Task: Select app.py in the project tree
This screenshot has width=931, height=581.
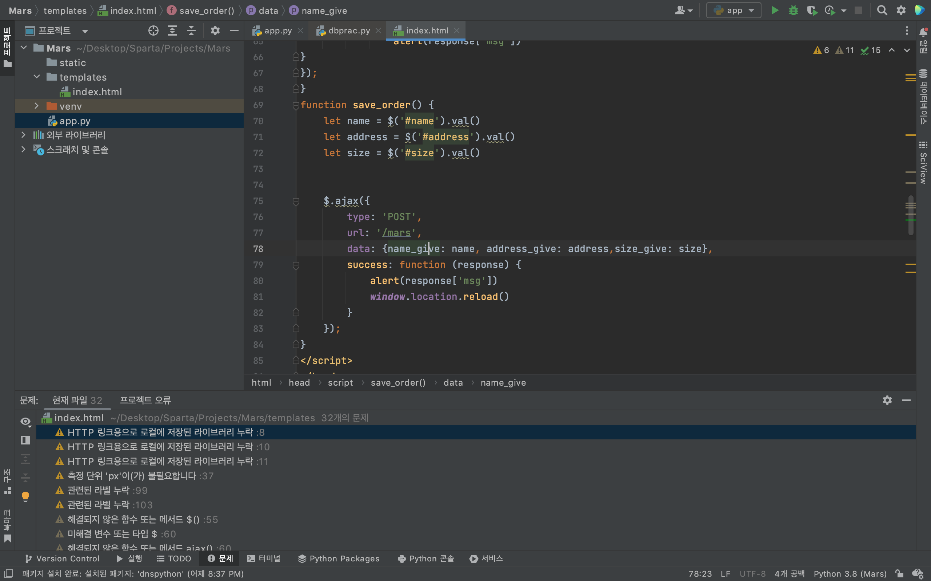Action: pos(75,121)
